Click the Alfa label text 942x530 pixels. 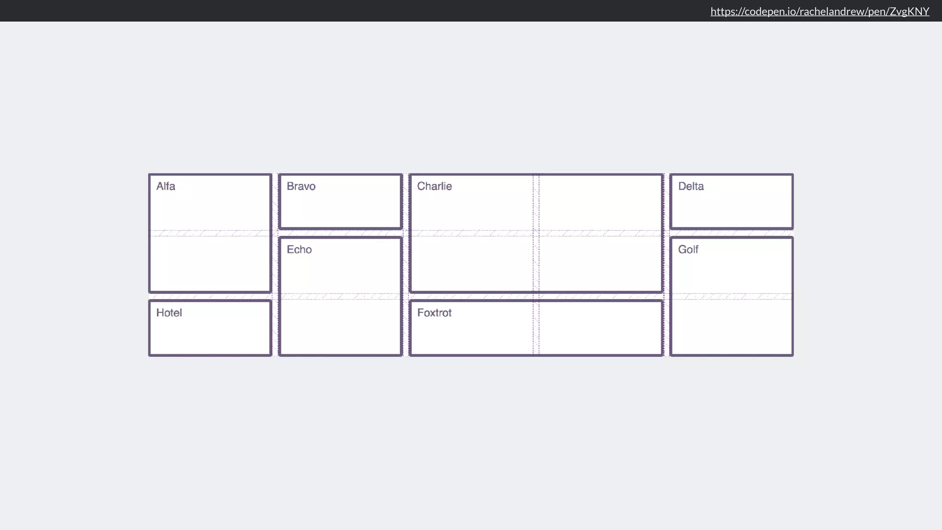[x=166, y=186]
